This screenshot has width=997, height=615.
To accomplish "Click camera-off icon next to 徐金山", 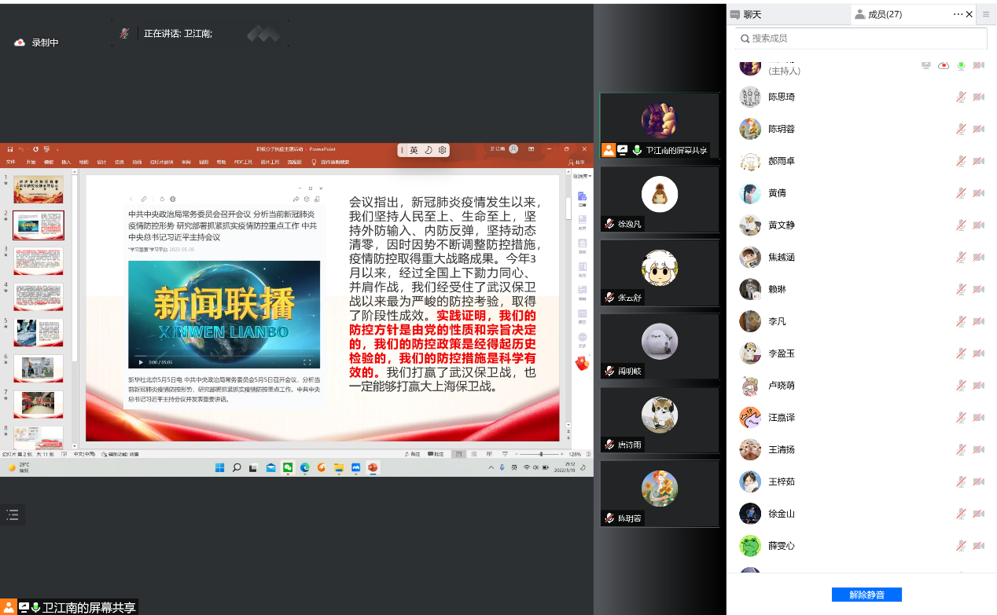I will (x=979, y=514).
